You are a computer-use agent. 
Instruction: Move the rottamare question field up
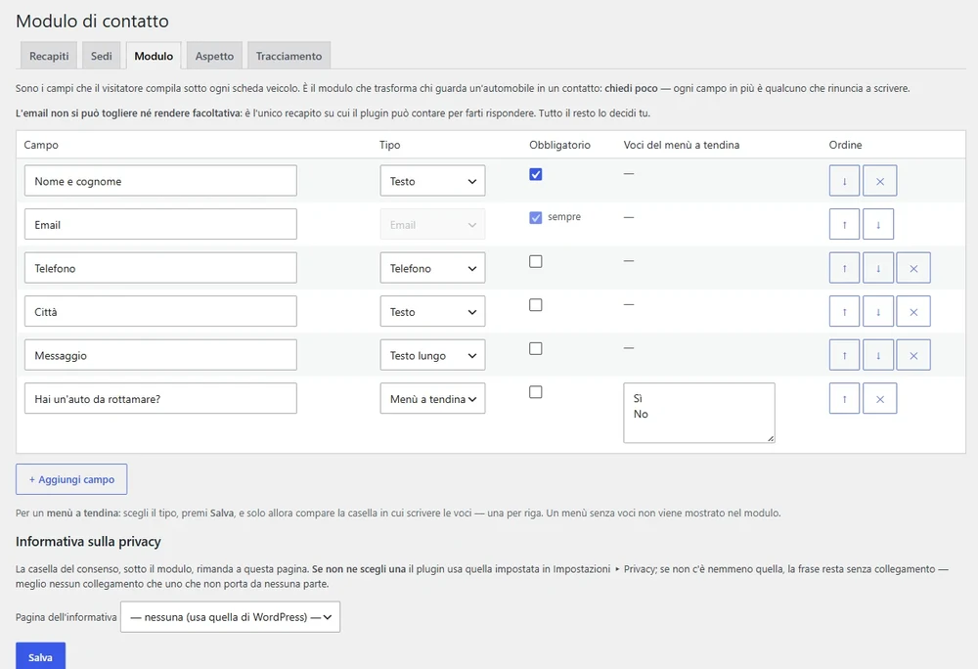pos(844,399)
